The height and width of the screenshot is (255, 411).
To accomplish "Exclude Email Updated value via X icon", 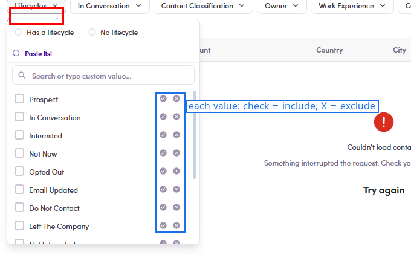I will (176, 189).
